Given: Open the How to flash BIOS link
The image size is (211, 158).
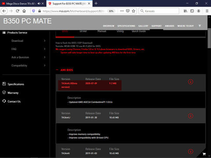Looking at the screenshot, I should [74, 43].
